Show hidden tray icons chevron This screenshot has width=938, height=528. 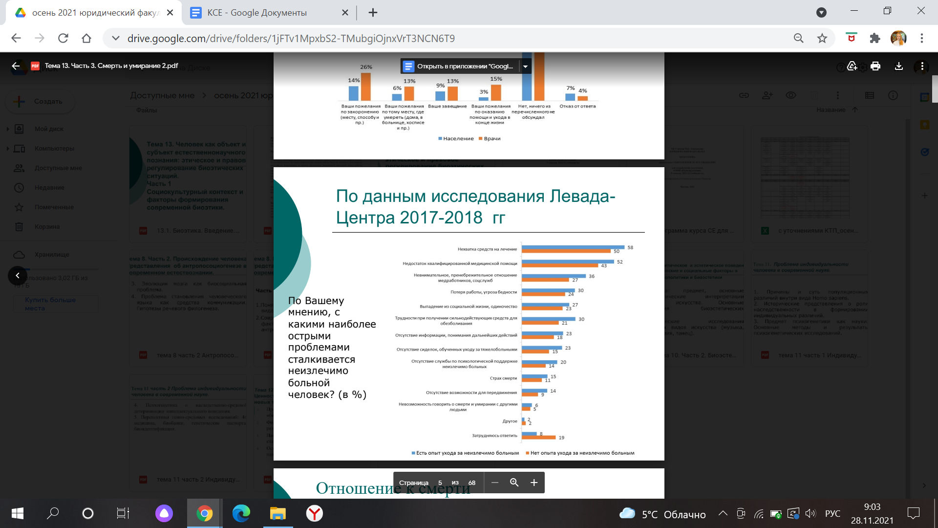pyautogui.click(x=723, y=513)
